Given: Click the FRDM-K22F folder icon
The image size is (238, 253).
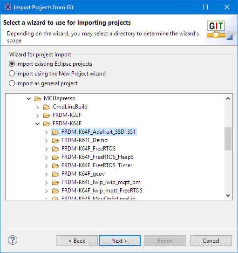Looking at the screenshot, I should point(47,115).
